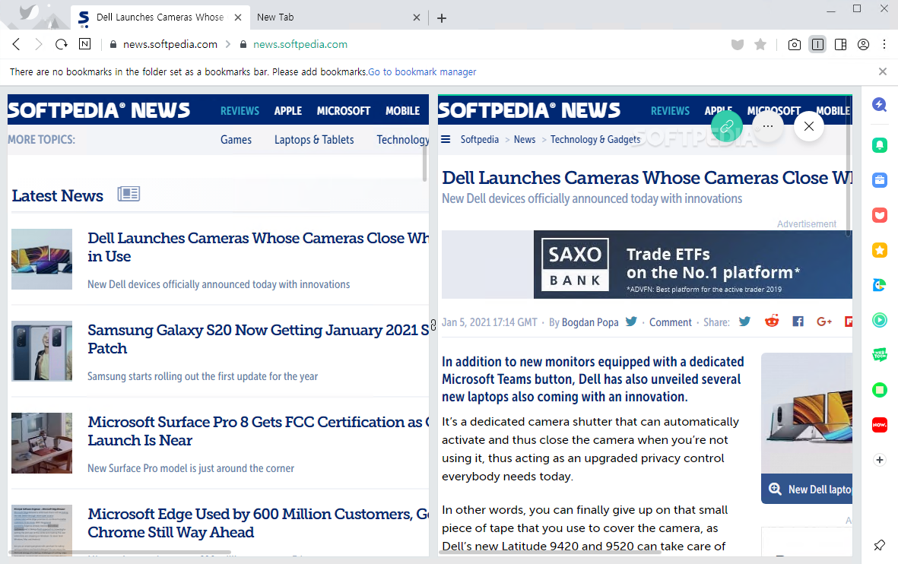Open the Samsung Galaxy S20 article headline
The image size is (898, 564).
[x=259, y=339]
